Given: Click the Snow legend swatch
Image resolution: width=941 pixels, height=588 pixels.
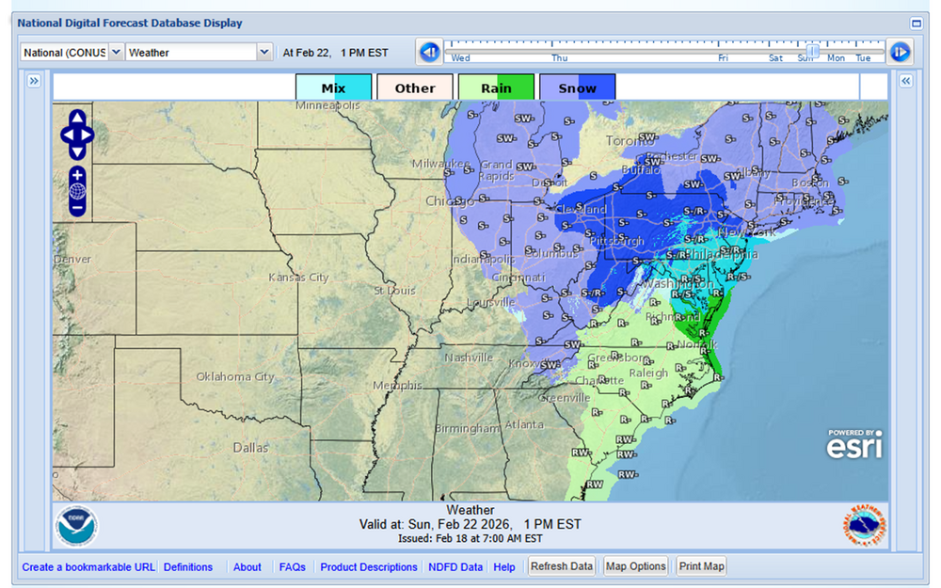Looking at the screenshot, I should 577,88.
